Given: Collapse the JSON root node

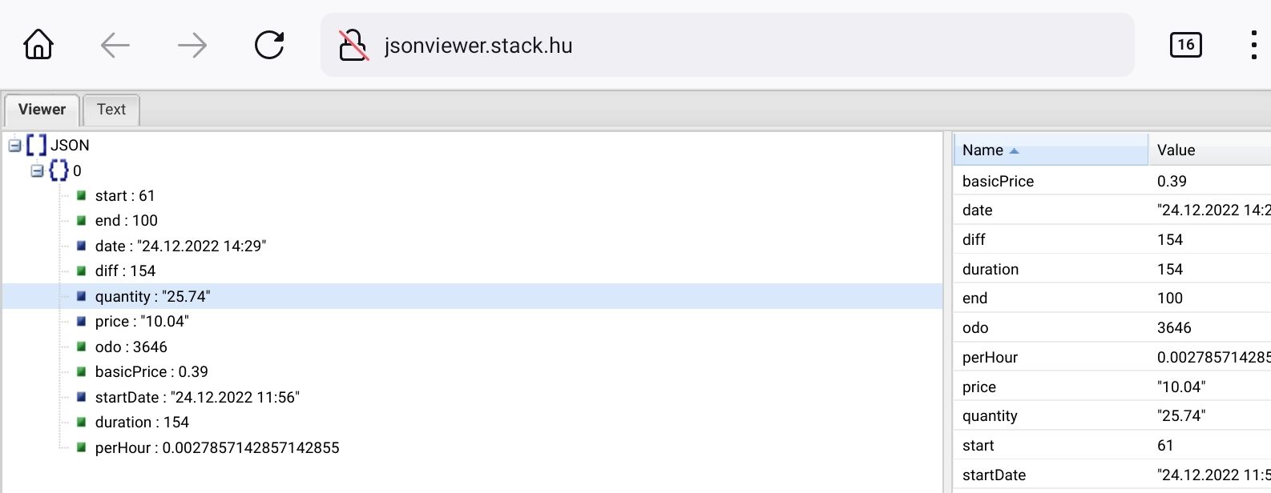Looking at the screenshot, I should point(14,146).
